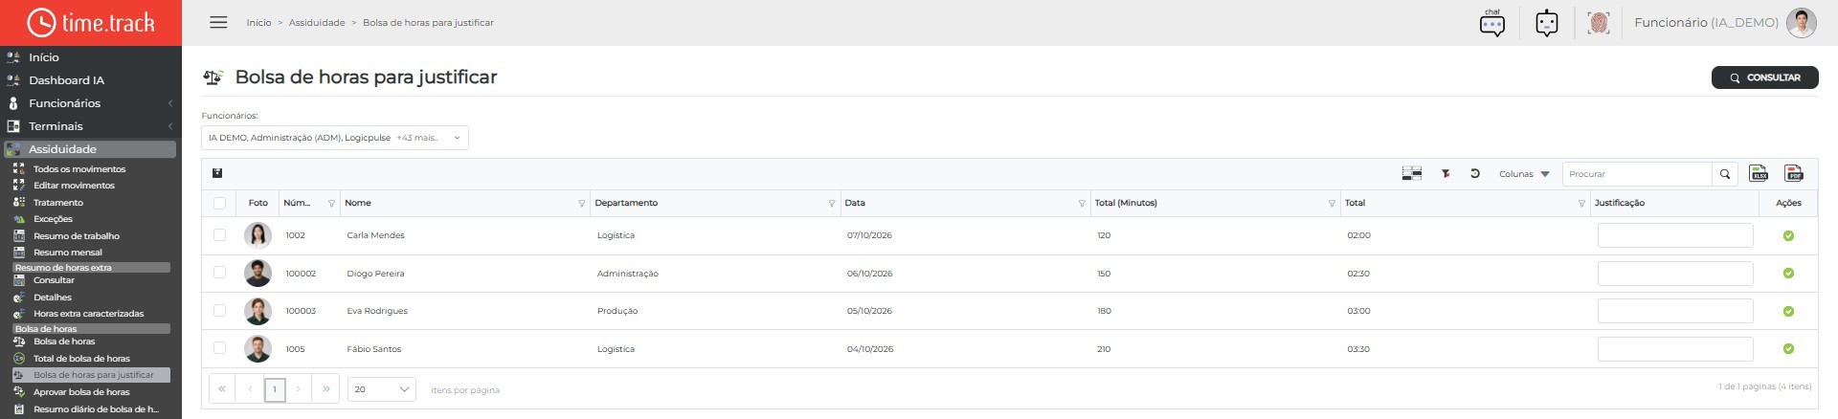Check the Fábio Santos row checkbox
This screenshot has height=419, width=1838.
click(219, 348)
